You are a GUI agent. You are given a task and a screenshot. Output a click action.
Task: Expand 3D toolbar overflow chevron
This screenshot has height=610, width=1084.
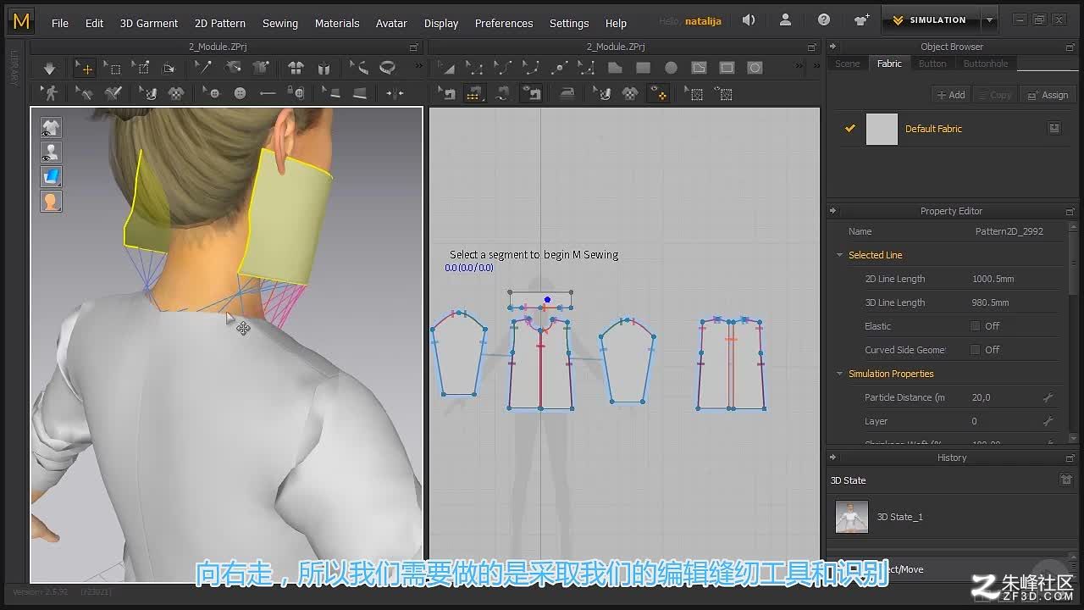pos(418,68)
